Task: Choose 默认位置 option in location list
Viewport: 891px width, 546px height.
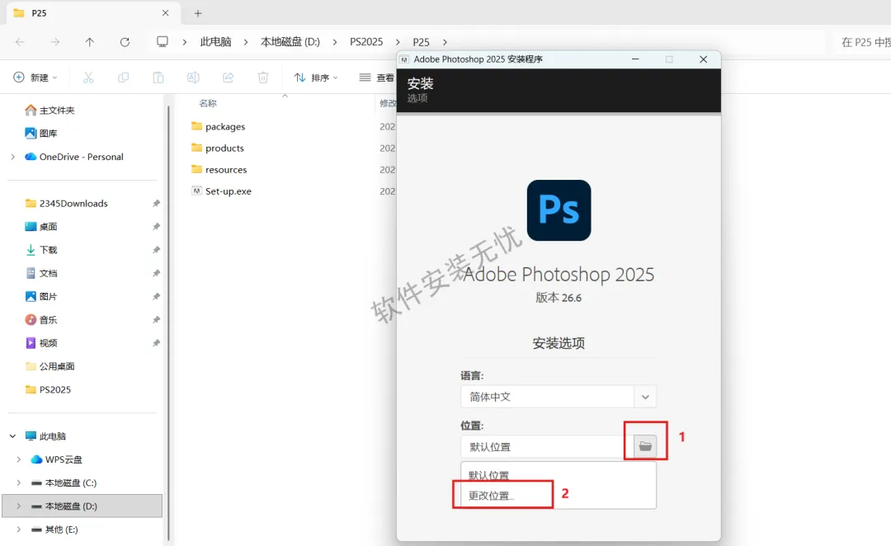Action: (x=488, y=475)
